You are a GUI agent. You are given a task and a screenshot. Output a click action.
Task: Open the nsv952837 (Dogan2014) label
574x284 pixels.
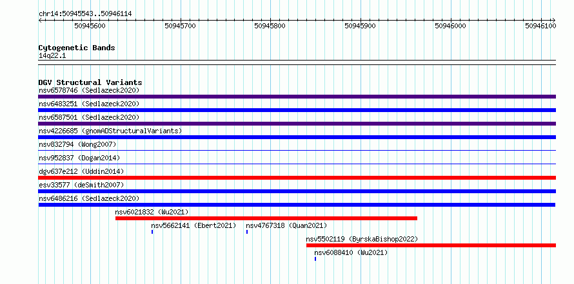tap(79, 158)
